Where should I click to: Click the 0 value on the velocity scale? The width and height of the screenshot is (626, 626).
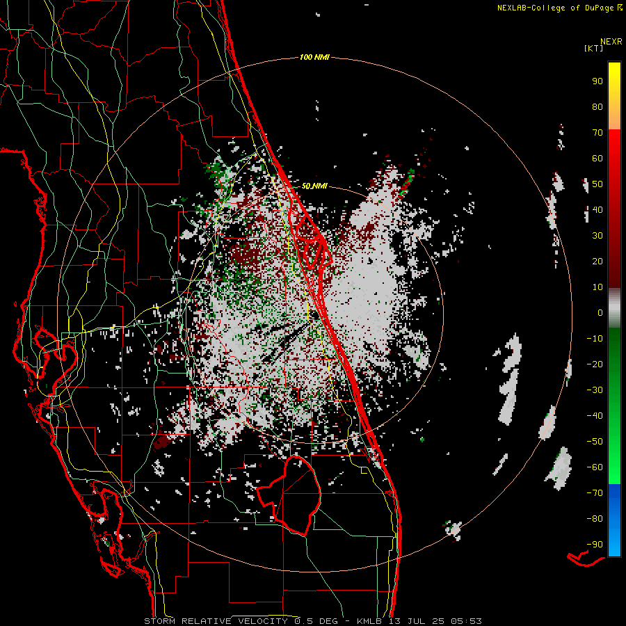click(x=600, y=312)
